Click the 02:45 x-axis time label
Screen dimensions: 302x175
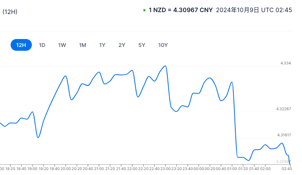click(287, 168)
